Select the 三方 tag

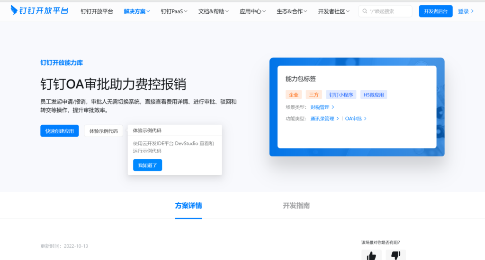tap(314, 95)
